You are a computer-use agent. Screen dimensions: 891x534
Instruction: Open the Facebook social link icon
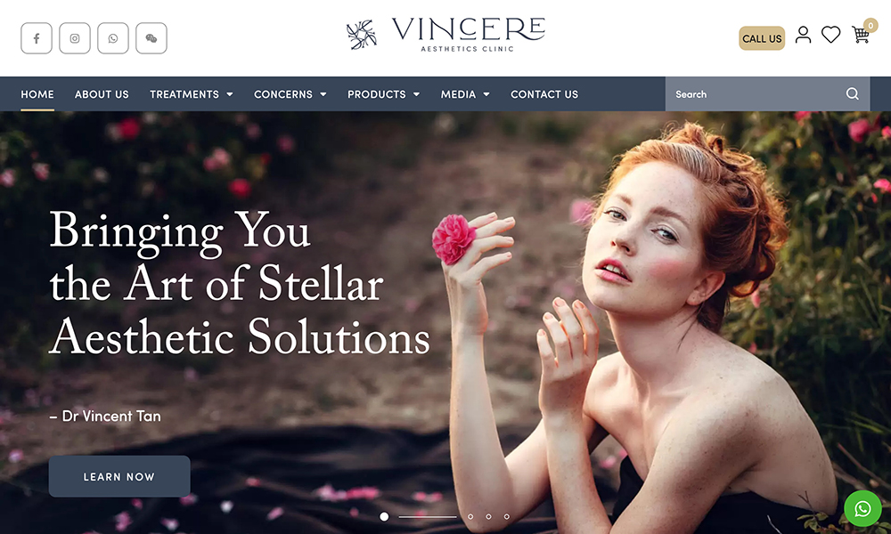[37, 38]
